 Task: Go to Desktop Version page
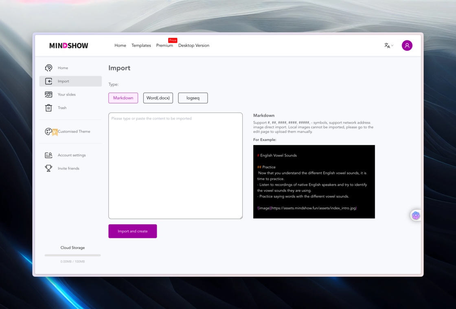coord(194,45)
